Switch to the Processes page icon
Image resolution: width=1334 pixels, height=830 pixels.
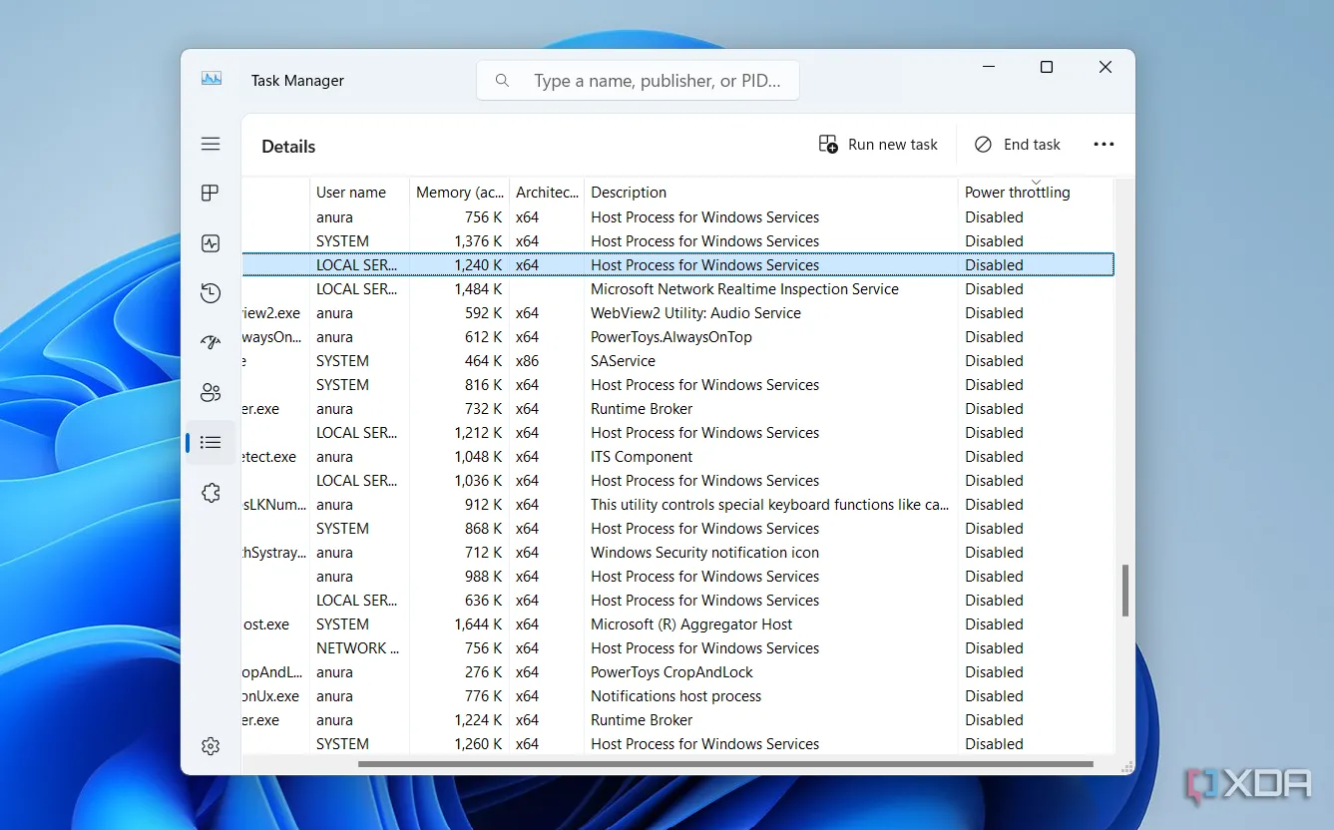[x=211, y=193]
